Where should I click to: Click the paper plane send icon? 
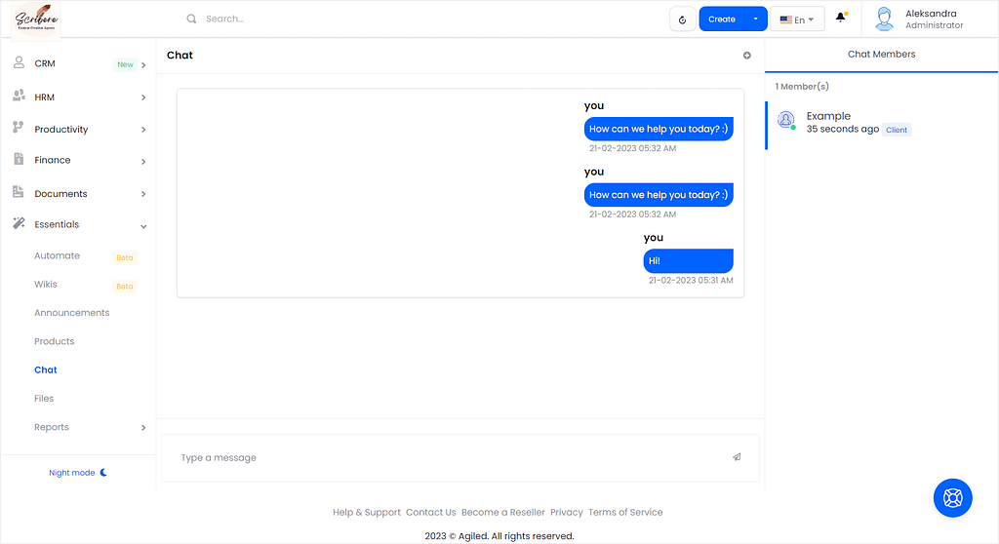[x=737, y=456]
